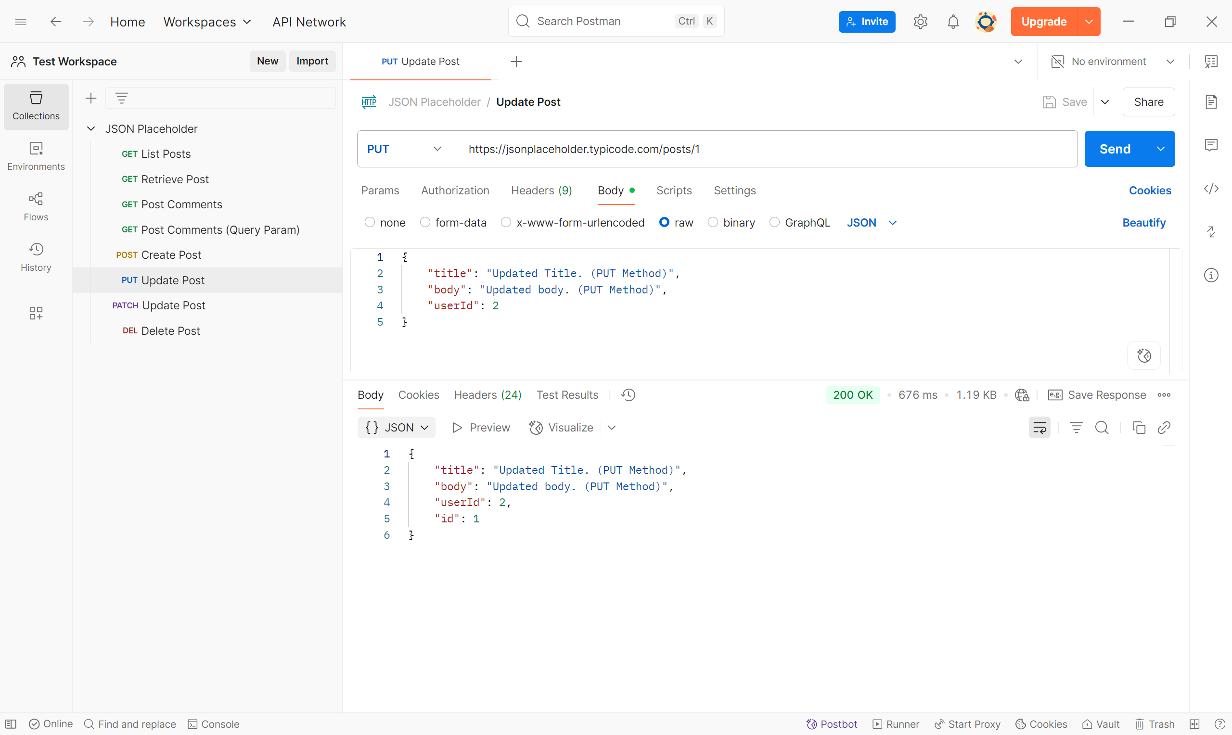Image resolution: width=1232 pixels, height=735 pixels.
Task: Go back with the left arrow icon
Action: point(56,22)
